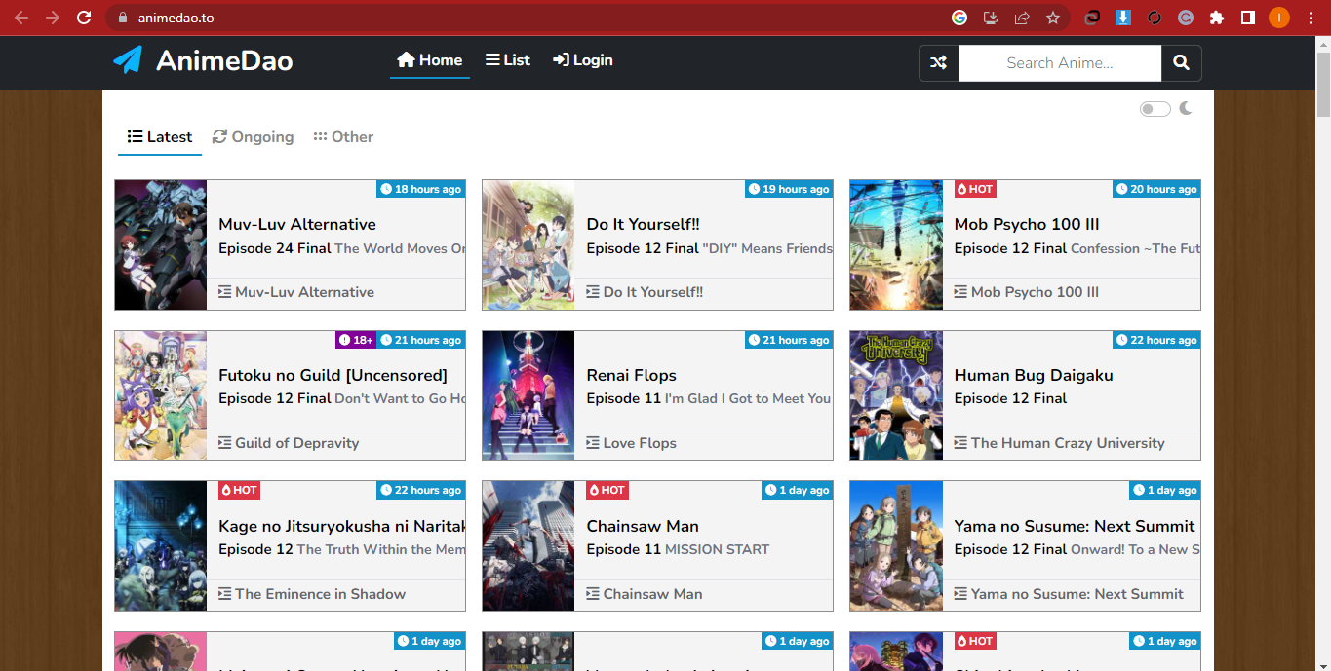Image resolution: width=1331 pixels, height=671 pixels.
Task: Open the Do It Yourself!! episode title
Action: 644,224
